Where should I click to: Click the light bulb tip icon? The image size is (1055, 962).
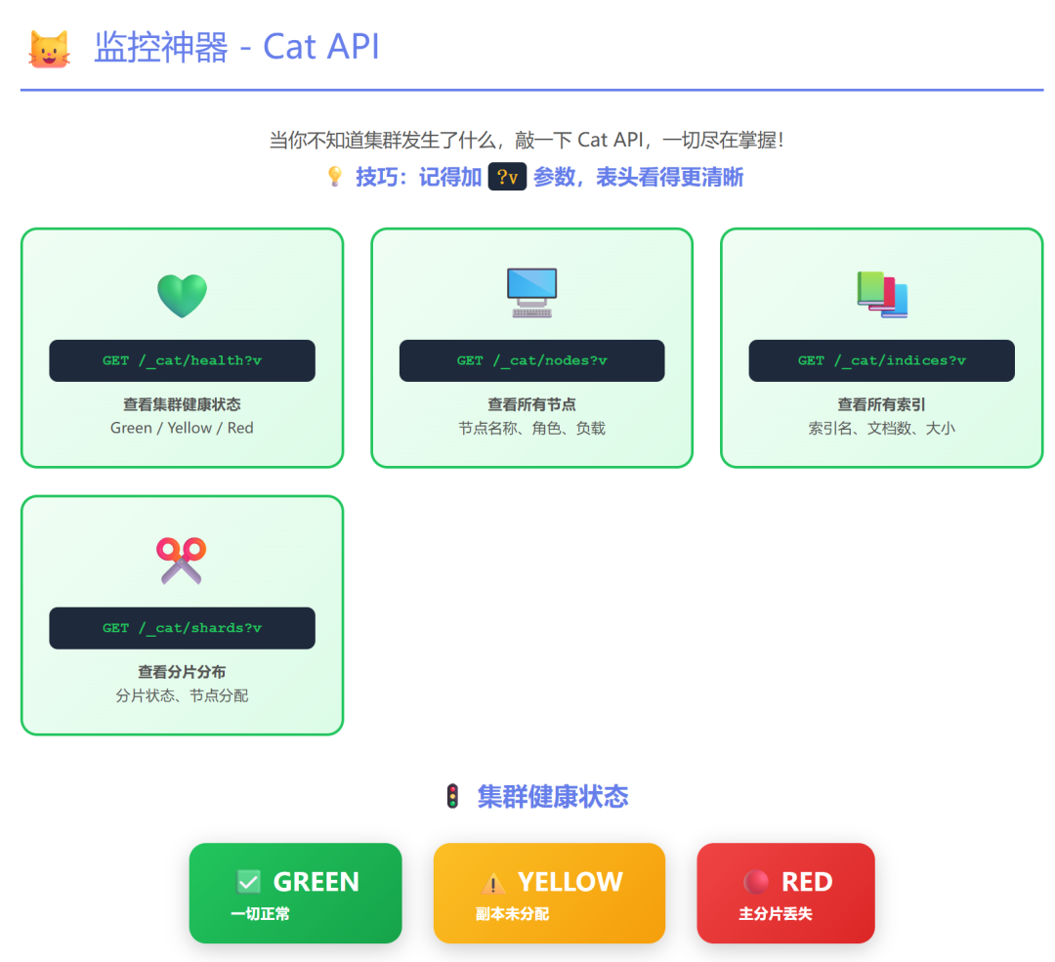click(x=334, y=177)
